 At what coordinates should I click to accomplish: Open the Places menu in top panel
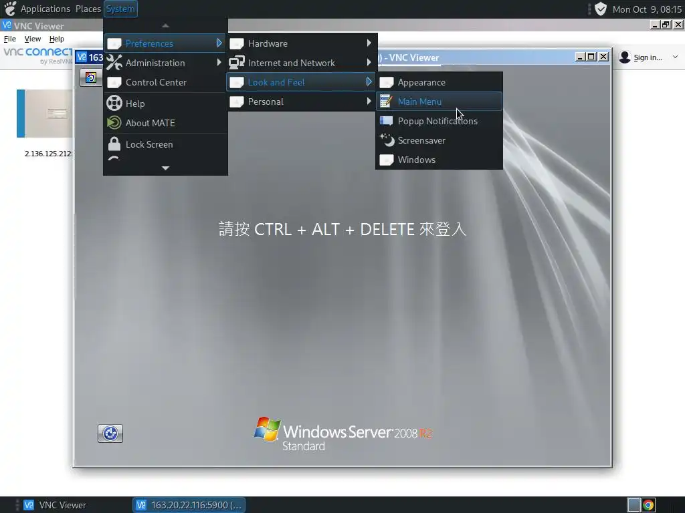click(88, 9)
